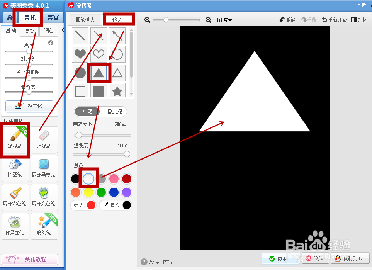
Task: Switch to the 调色 sub-tab
Action: point(49,31)
